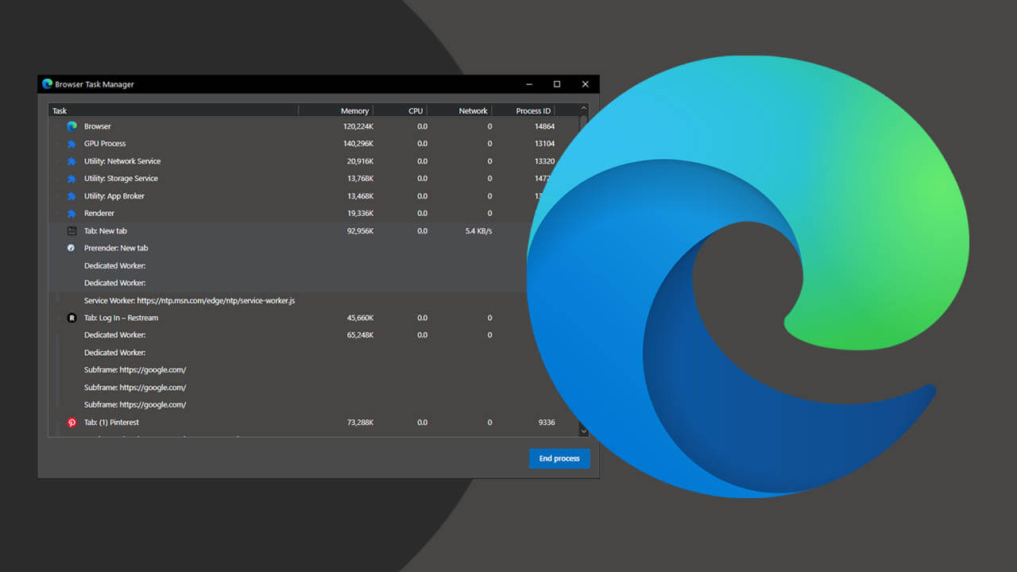Click the GPU Process puzzle icon
Image resolution: width=1017 pixels, height=572 pixels.
(x=72, y=144)
